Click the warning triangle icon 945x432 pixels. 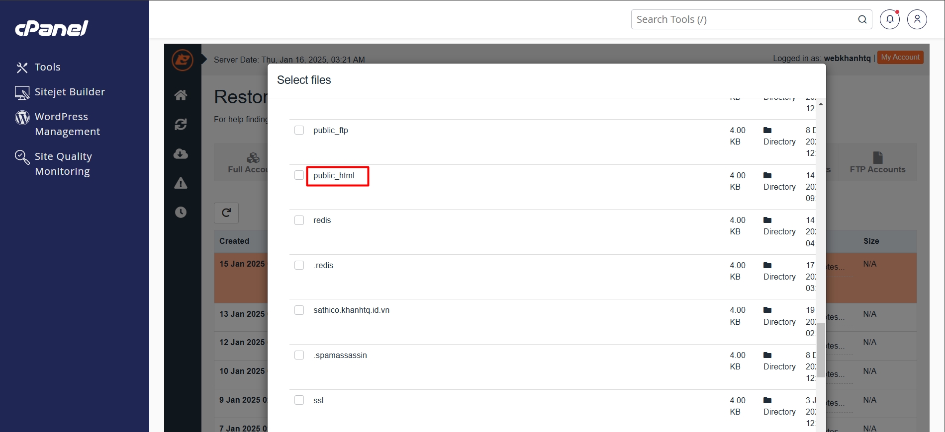coord(181,183)
